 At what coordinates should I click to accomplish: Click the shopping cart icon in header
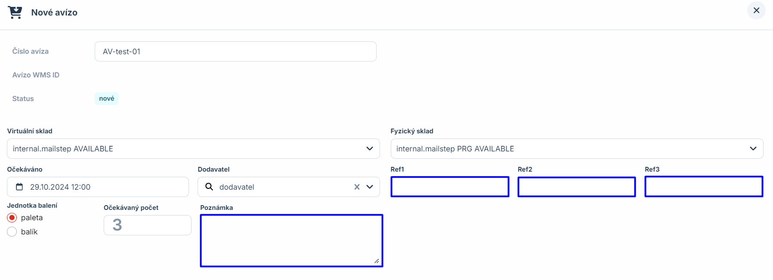tap(15, 12)
